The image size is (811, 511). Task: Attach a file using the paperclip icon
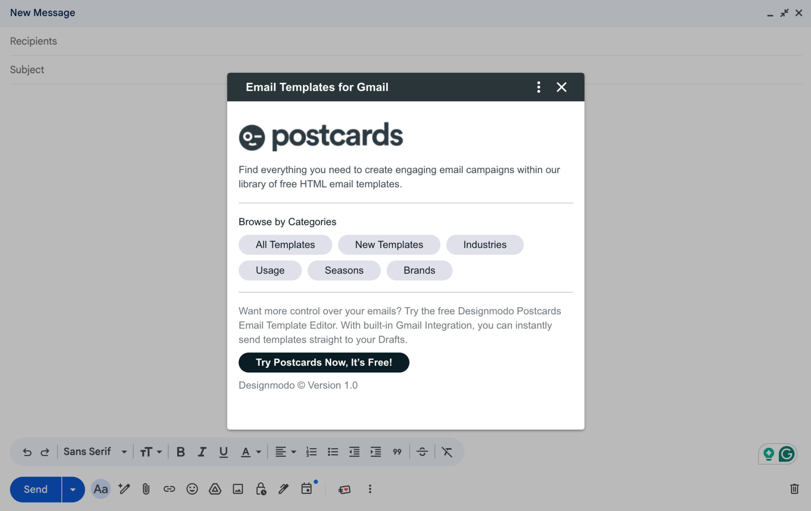click(146, 489)
